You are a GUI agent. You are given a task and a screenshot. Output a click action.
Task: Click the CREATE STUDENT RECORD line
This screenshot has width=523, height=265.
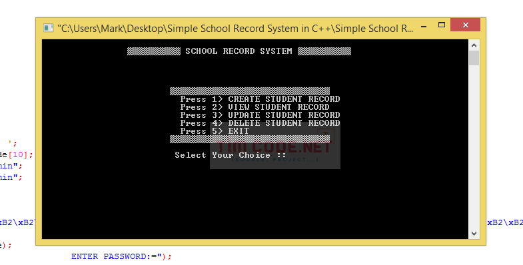(x=260, y=99)
